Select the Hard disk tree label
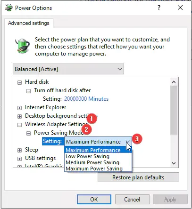The image size is (192, 209). pyautogui.click(x=37, y=82)
